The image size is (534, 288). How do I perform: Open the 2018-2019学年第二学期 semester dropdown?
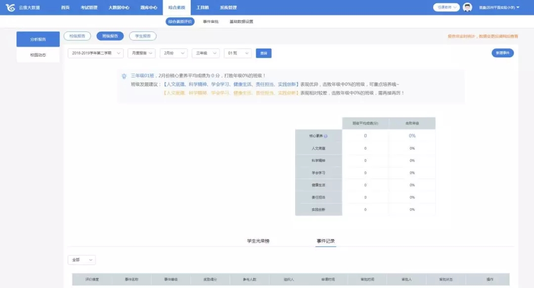pyautogui.click(x=95, y=53)
